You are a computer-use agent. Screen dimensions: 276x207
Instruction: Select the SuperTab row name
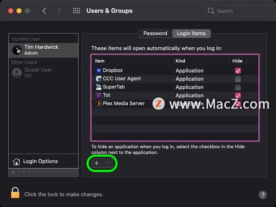(114, 87)
